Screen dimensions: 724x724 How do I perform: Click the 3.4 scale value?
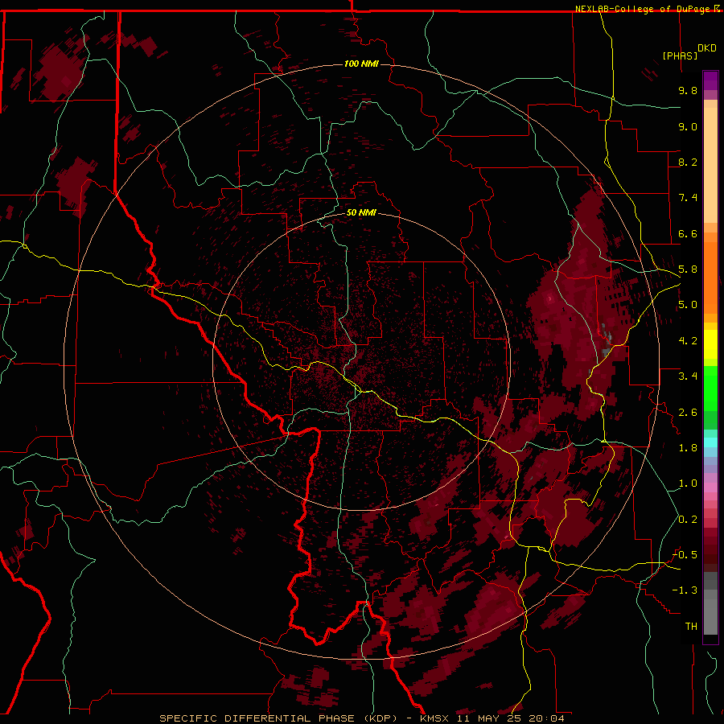pyautogui.click(x=688, y=376)
